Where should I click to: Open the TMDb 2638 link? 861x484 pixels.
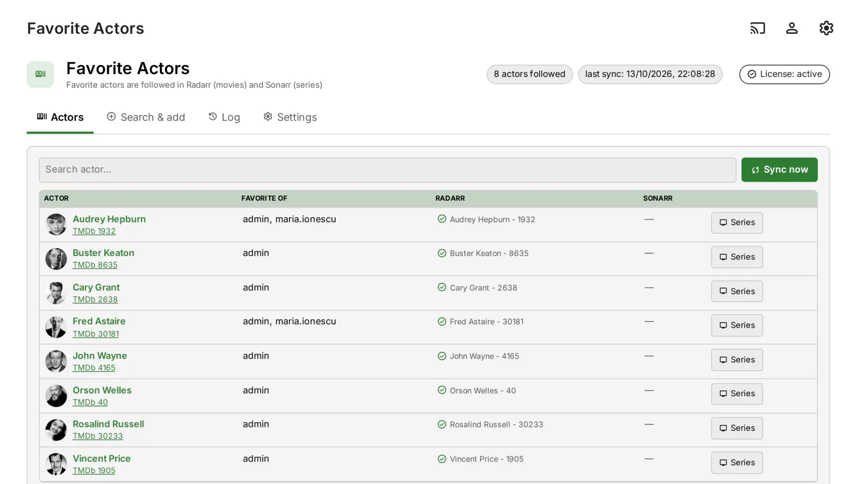coord(95,300)
